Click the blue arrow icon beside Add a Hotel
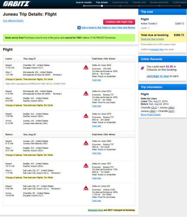The height and width of the screenshot is (217, 187). point(79,28)
